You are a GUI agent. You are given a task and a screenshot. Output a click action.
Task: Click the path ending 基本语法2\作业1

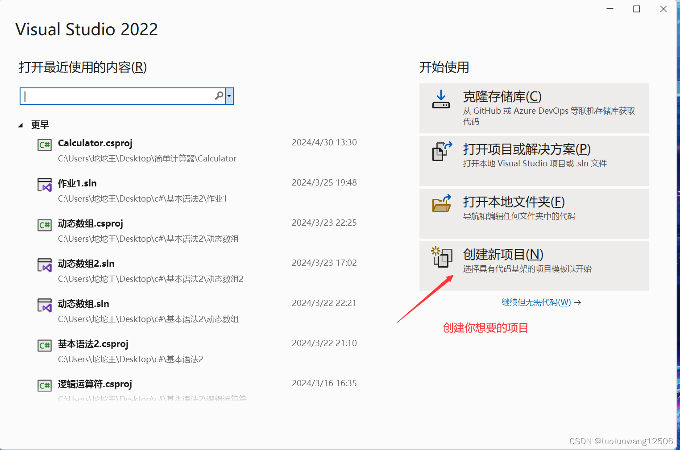tap(143, 199)
